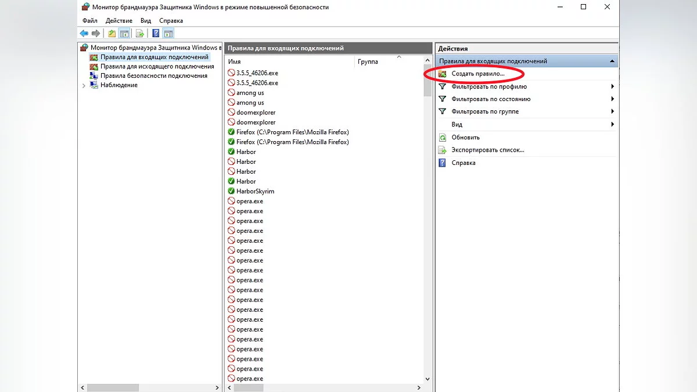The height and width of the screenshot is (392, 697).
Task: Open the Файл menu
Action: (x=90, y=20)
